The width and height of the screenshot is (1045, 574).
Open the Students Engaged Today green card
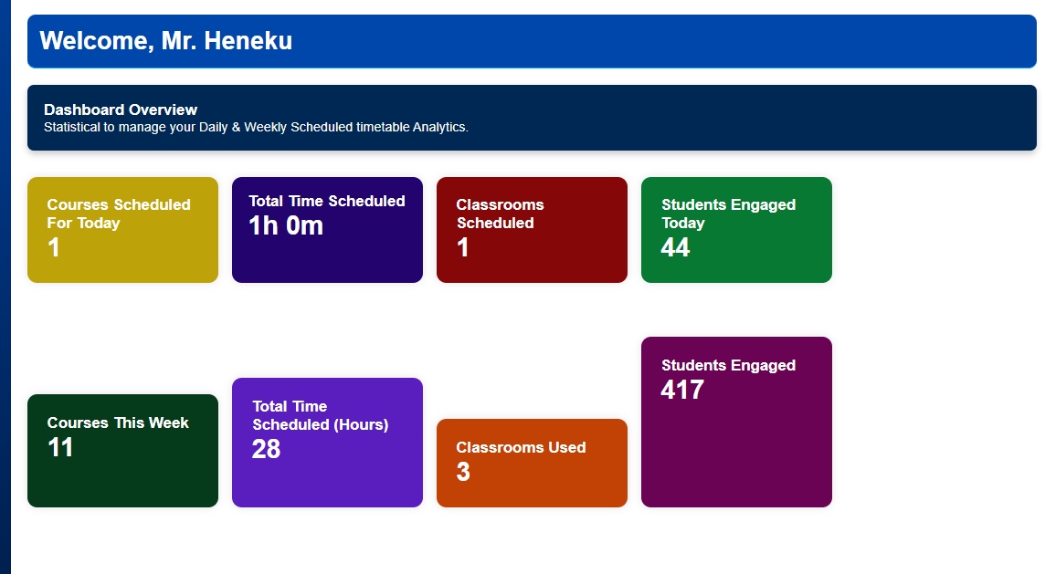pyautogui.click(x=736, y=230)
